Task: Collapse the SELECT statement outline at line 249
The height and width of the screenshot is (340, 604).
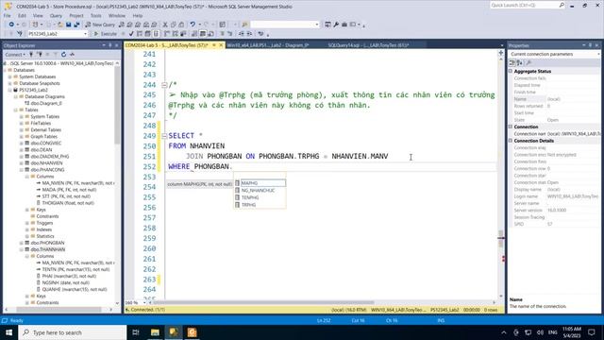Action: pyautogui.click(x=164, y=136)
